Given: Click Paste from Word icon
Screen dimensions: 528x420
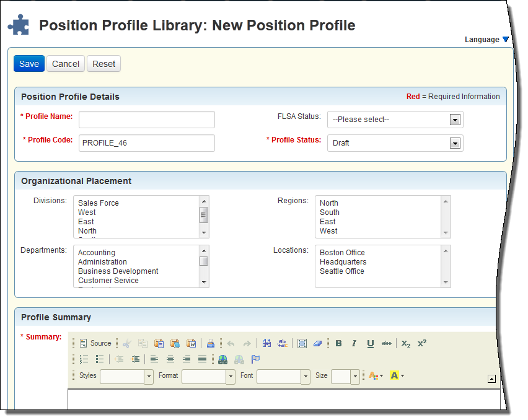Looking at the screenshot, I should click(x=191, y=343).
